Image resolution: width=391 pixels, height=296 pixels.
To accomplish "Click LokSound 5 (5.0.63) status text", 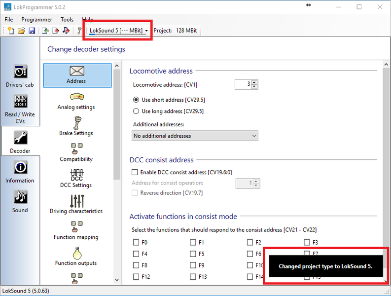I will [26, 291].
